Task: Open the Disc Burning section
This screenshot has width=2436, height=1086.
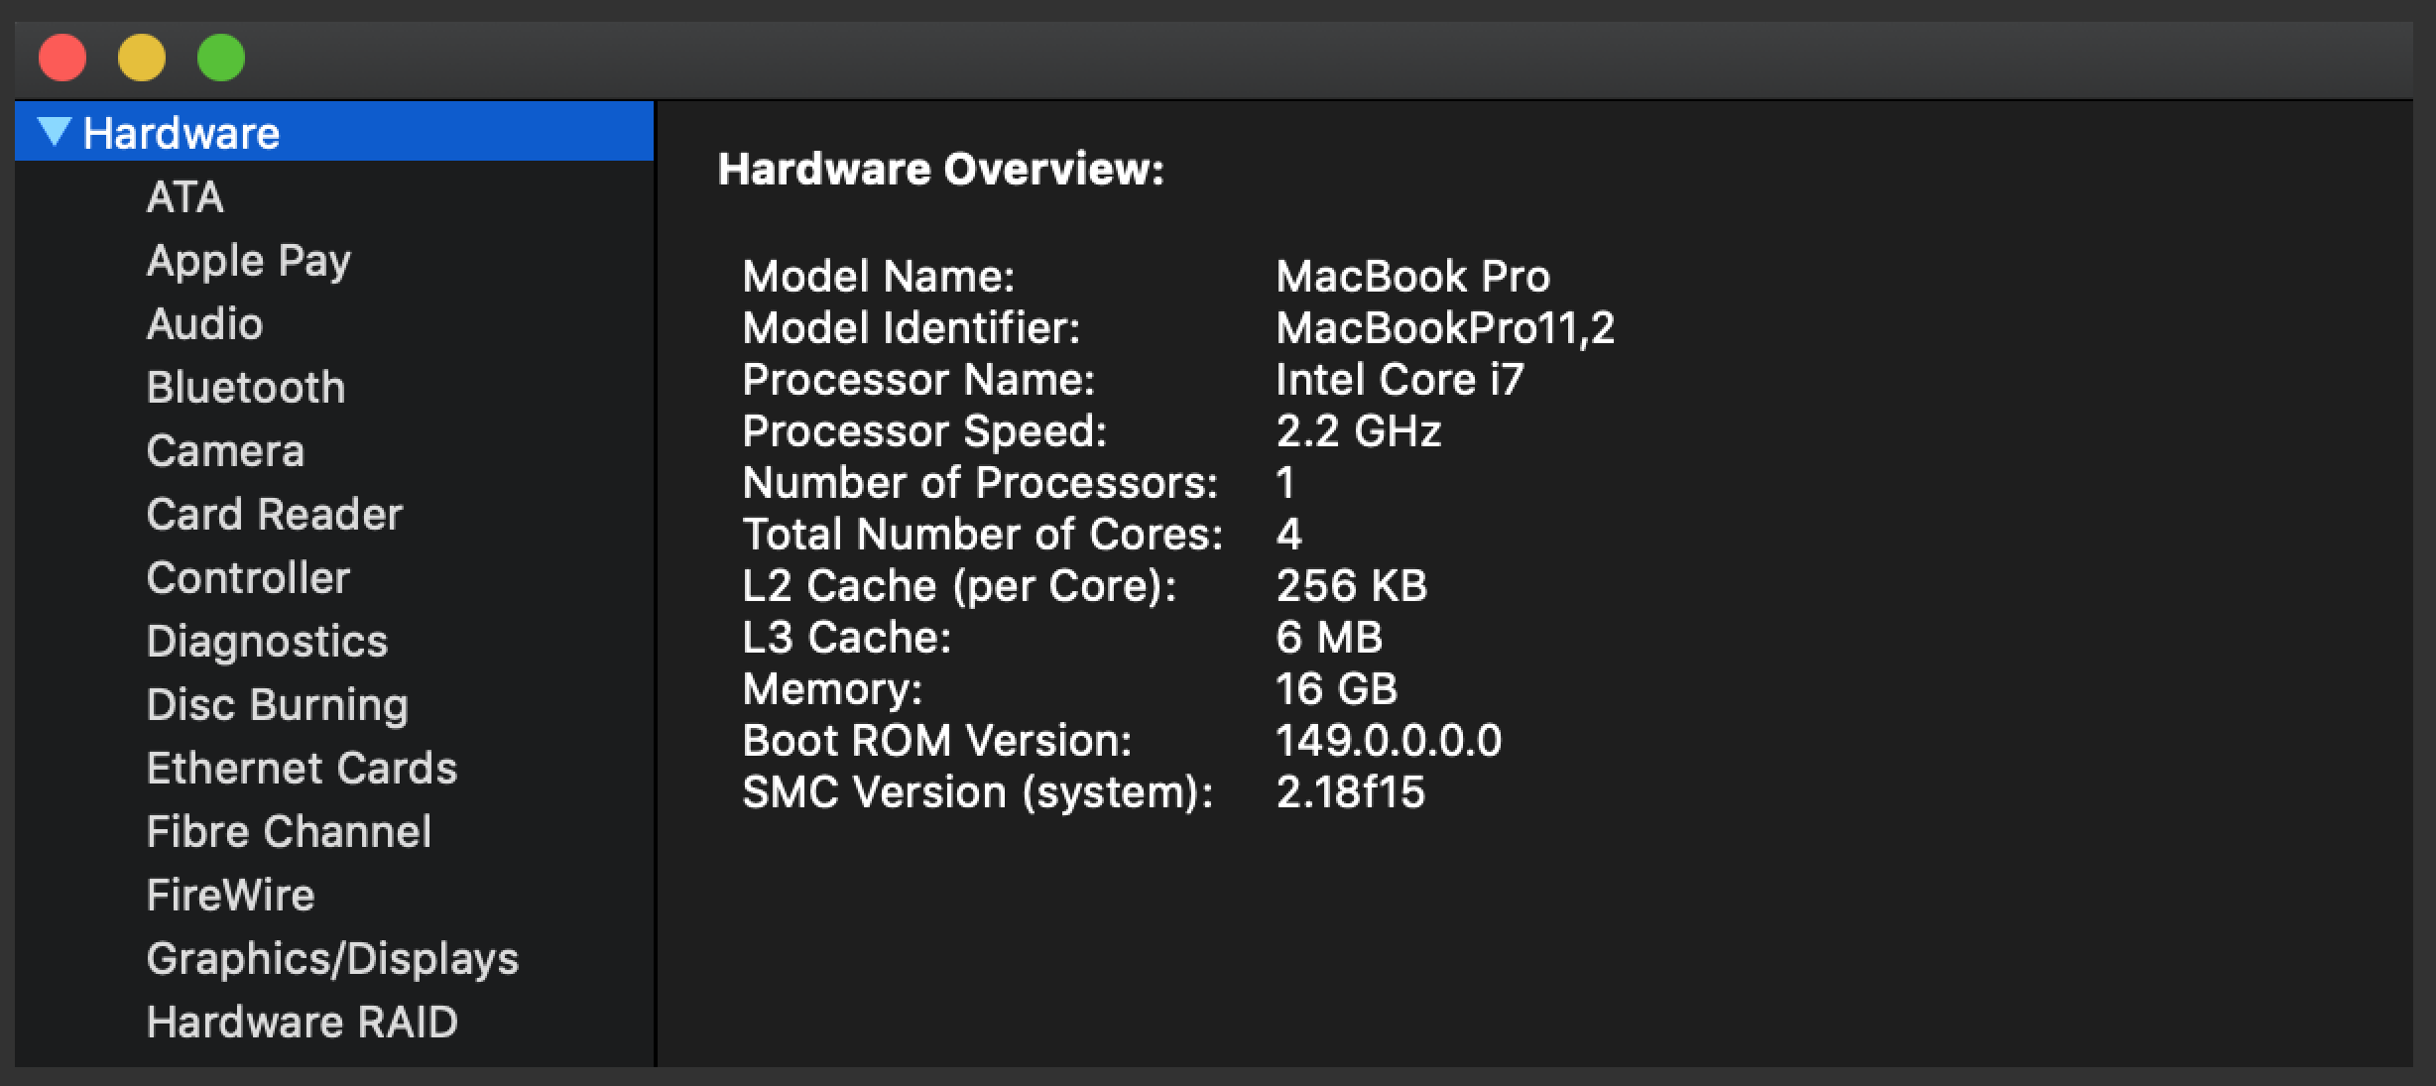Action: click(278, 705)
